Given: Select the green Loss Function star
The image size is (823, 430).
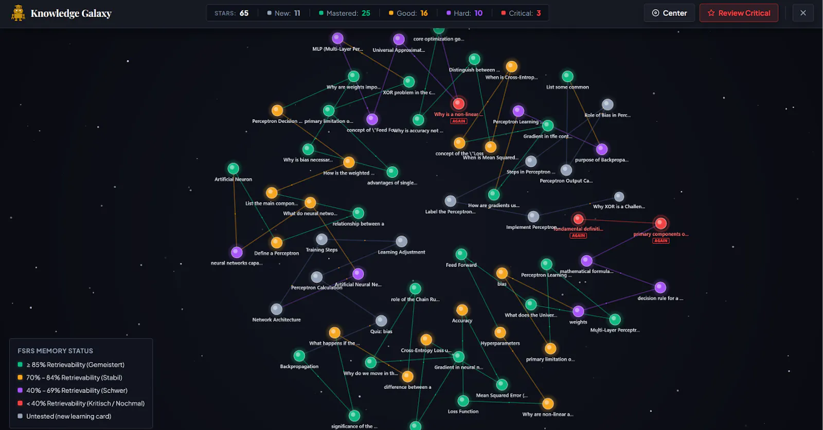Looking at the screenshot, I should point(463,401).
